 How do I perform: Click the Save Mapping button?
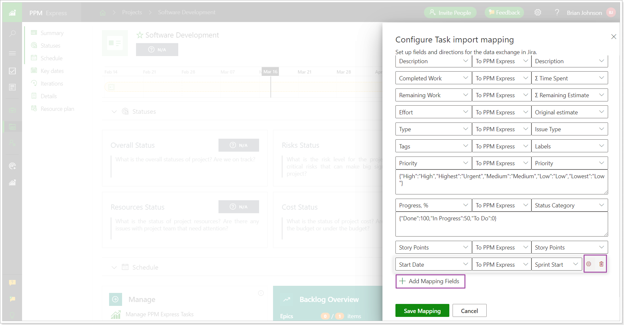tap(422, 310)
